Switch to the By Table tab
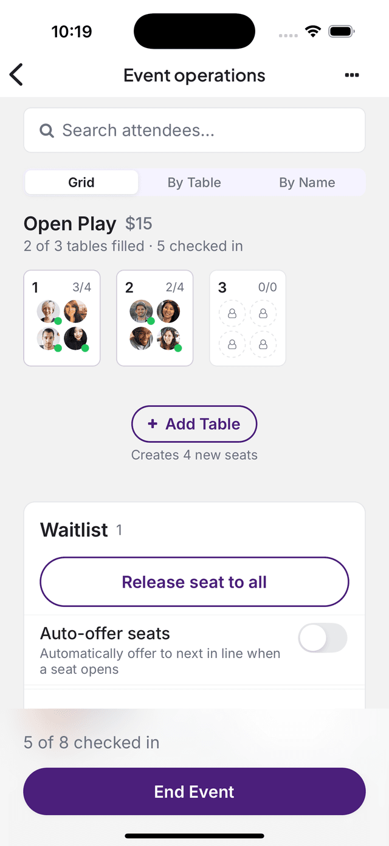 [x=194, y=182]
